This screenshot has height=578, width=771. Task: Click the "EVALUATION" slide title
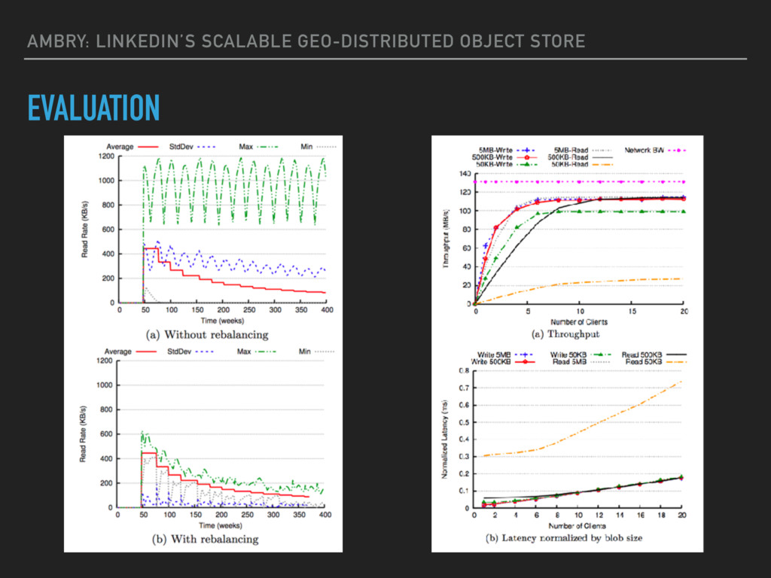tap(93, 108)
